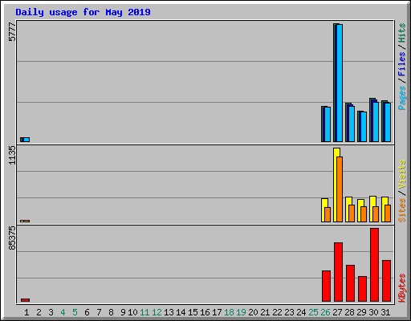Click the green day 26 axis label
Screen dimensions: 411x321
point(325,312)
